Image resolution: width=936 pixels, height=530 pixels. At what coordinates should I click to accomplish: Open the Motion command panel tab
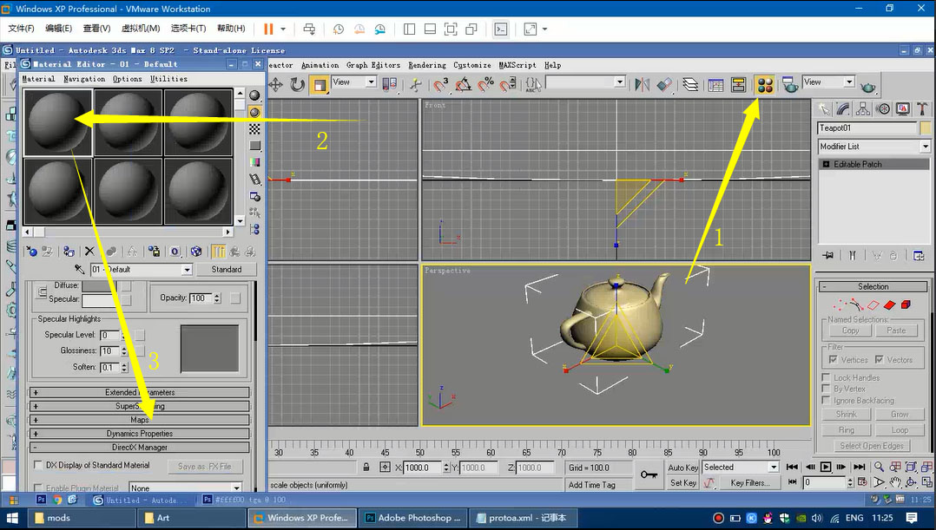coord(883,108)
